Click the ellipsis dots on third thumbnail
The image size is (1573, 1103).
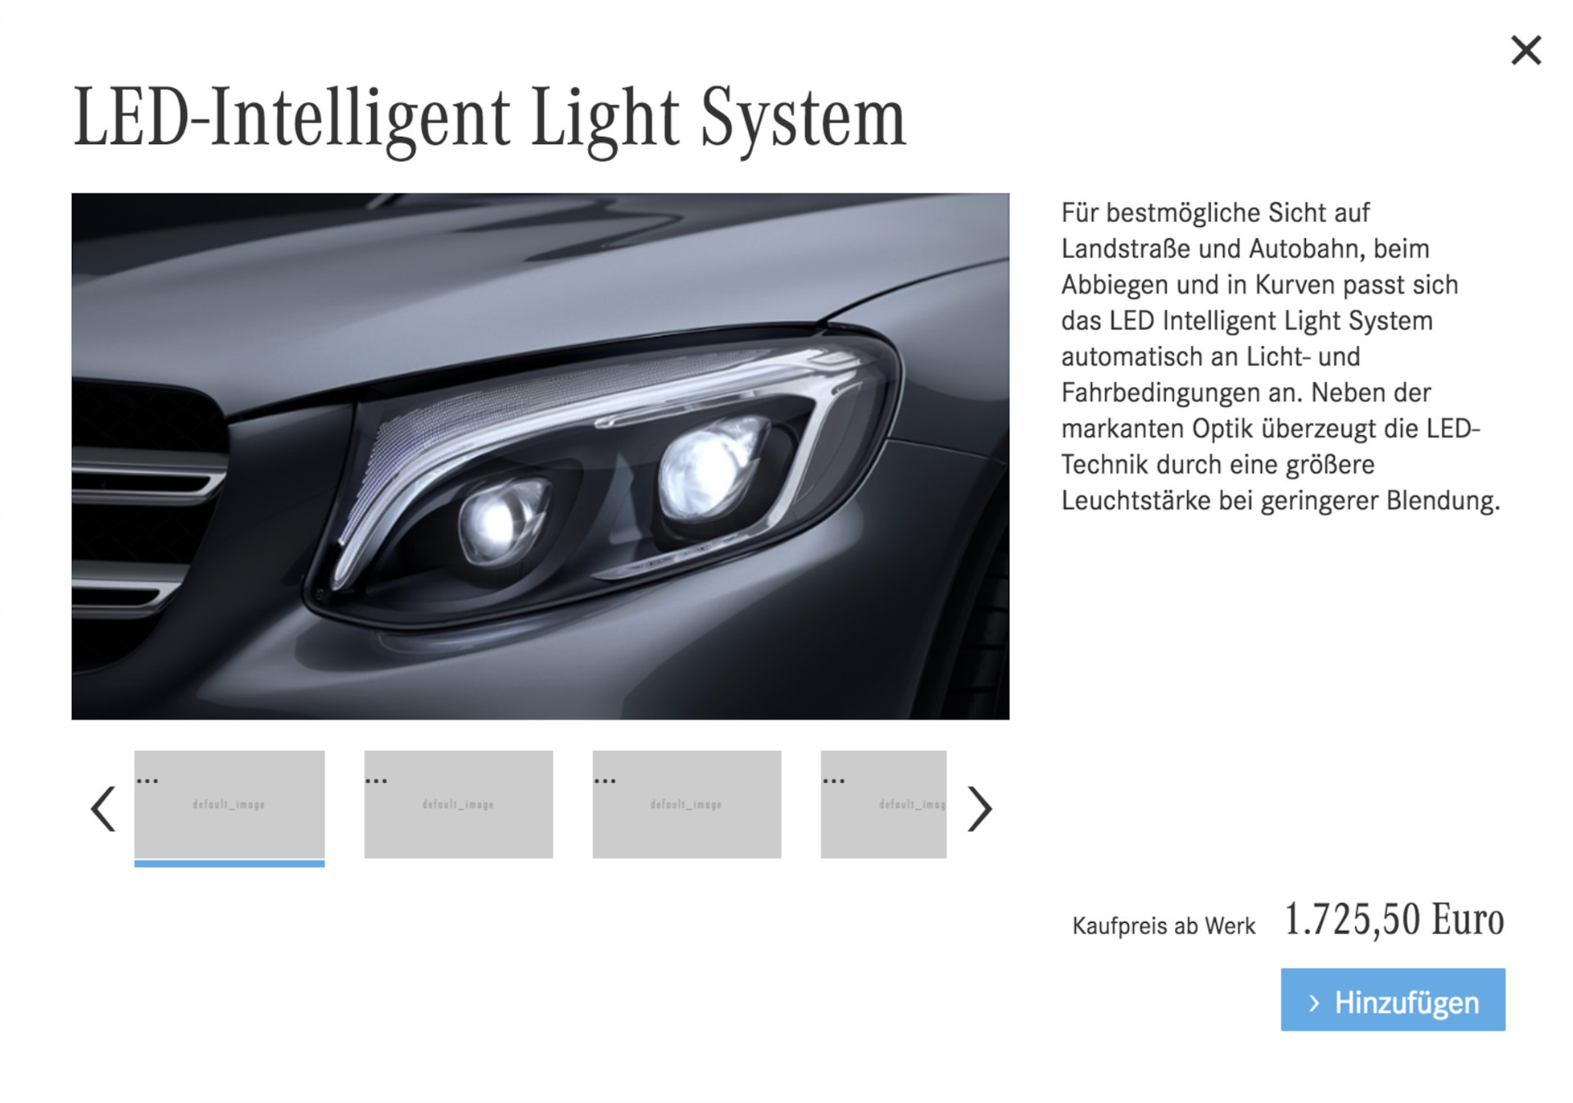point(605,781)
